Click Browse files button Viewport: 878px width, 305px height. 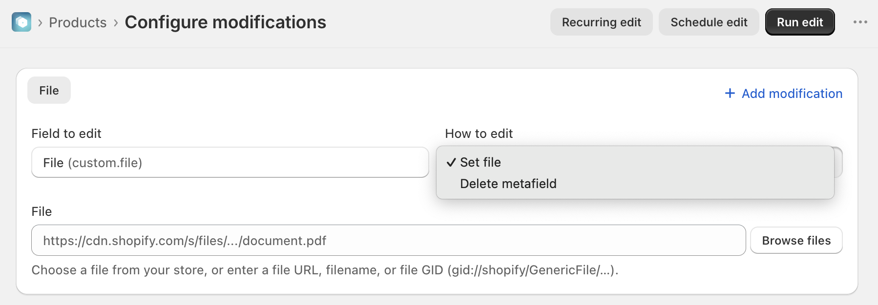pyautogui.click(x=796, y=240)
